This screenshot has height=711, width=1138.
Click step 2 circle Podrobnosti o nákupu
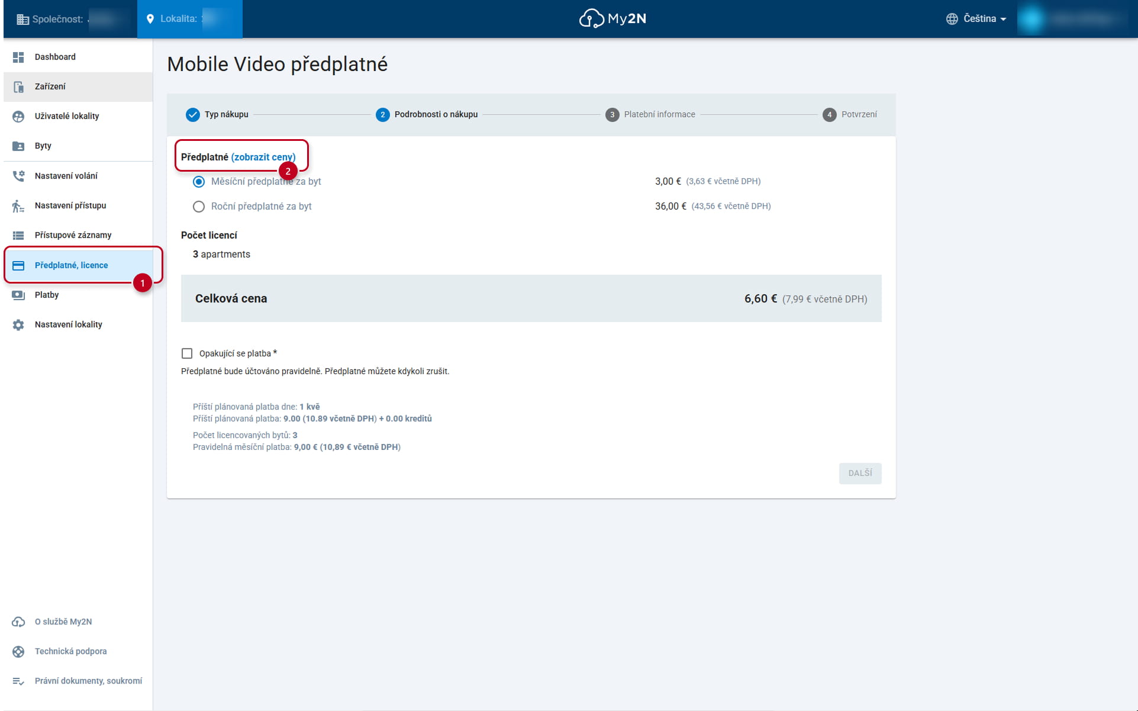pos(382,114)
